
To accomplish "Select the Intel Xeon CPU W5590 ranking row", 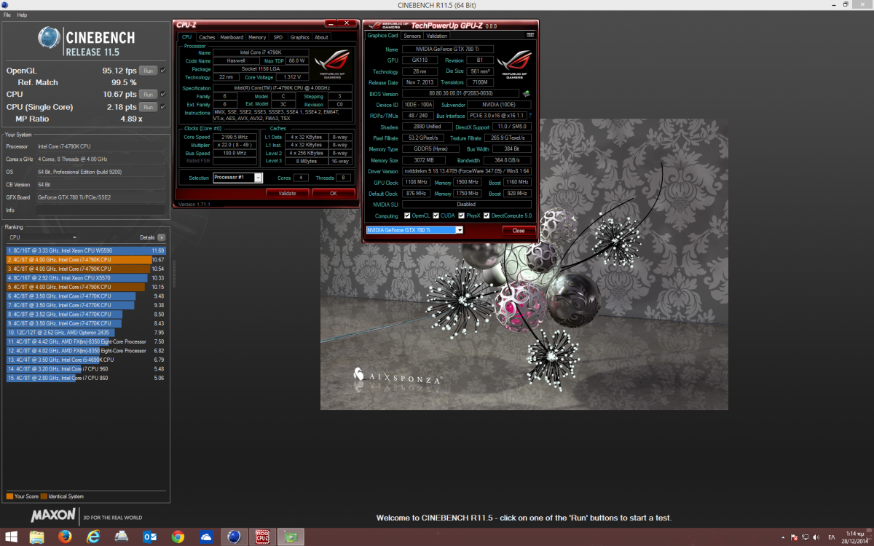I will point(86,250).
